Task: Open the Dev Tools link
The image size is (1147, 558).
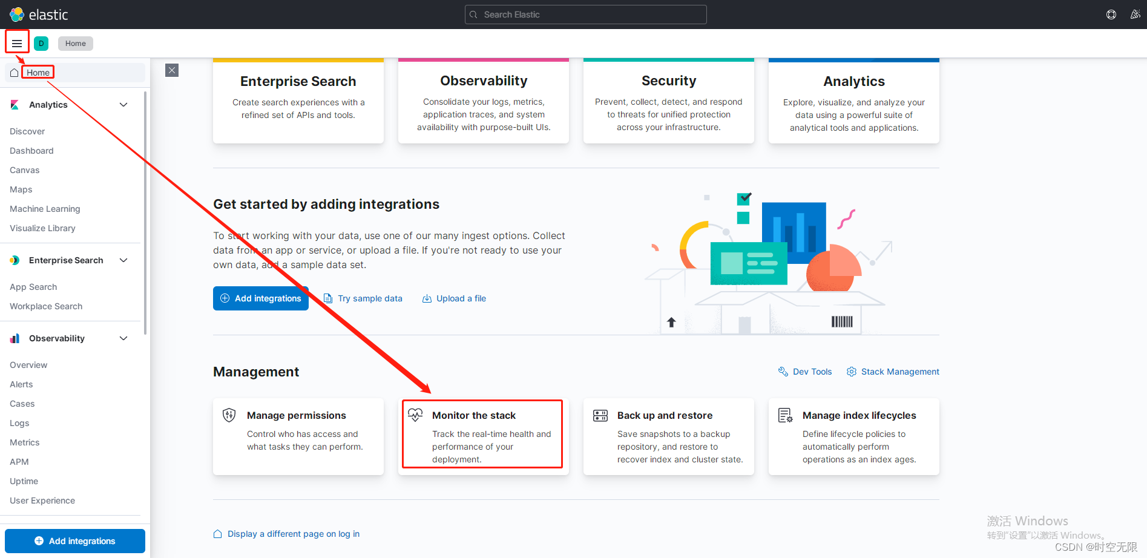Action: tap(812, 372)
